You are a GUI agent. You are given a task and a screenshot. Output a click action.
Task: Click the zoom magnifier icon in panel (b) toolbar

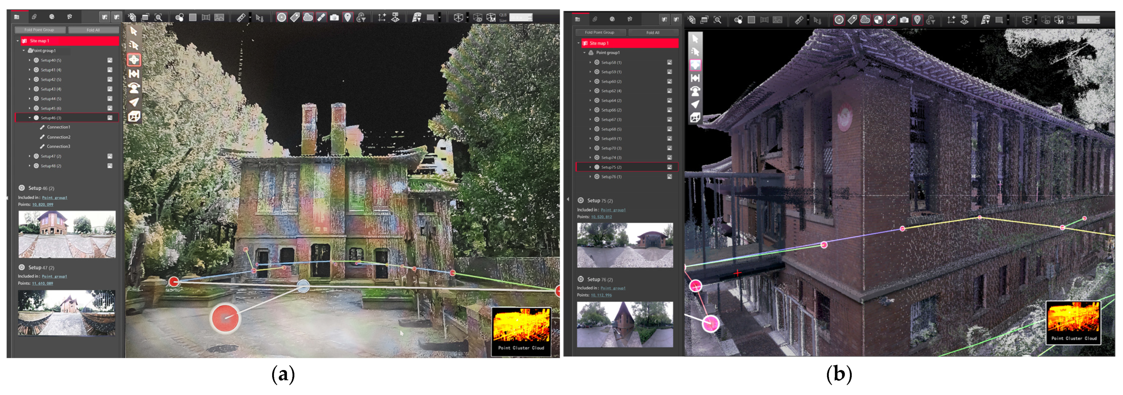(x=717, y=20)
